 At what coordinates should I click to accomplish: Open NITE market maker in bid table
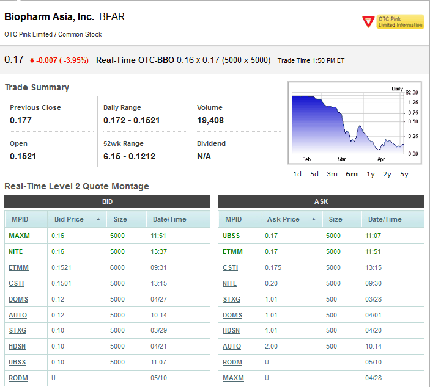click(17, 251)
